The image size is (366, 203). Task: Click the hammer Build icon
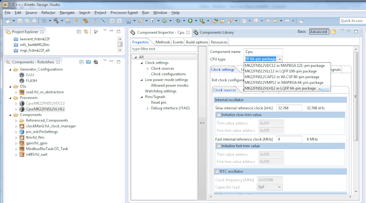(x=56, y=21)
